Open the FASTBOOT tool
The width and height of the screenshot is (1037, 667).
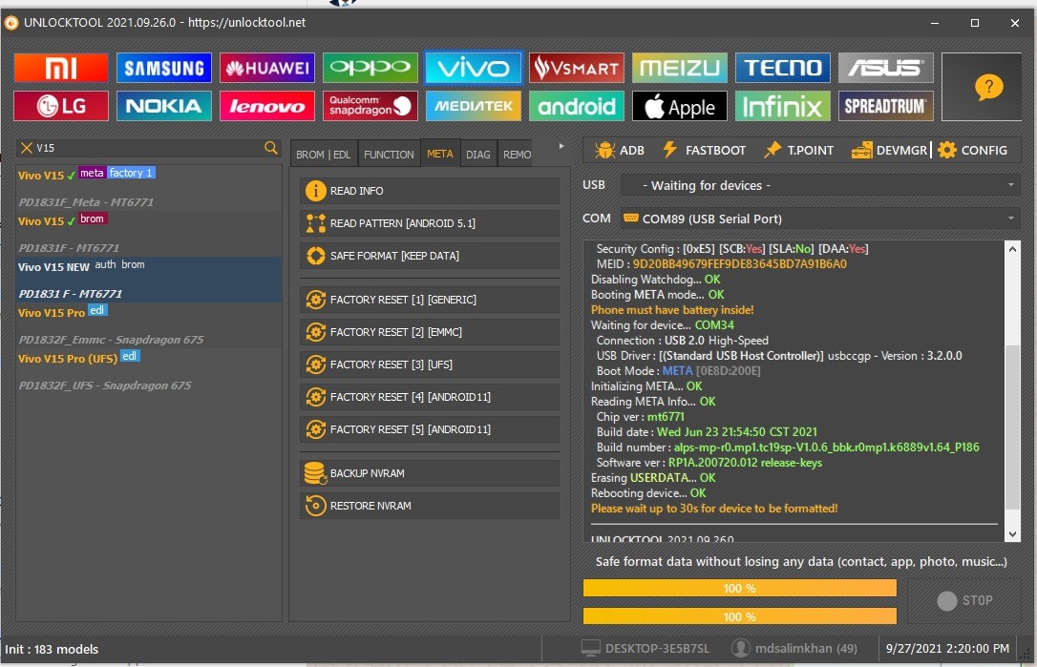point(704,150)
